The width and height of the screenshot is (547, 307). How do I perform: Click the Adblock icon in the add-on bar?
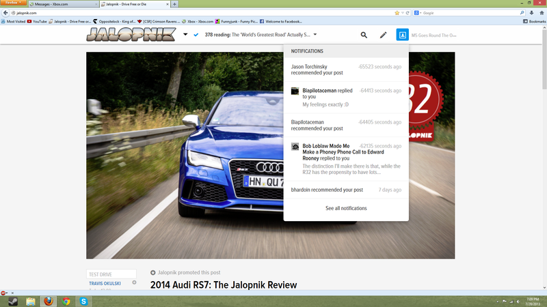point(3,293)
